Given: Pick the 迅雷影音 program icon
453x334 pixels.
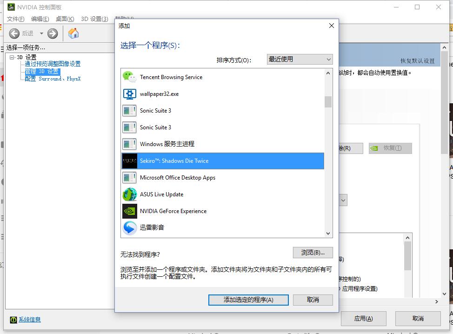Looking at the screenshot, I should [129, 228].
